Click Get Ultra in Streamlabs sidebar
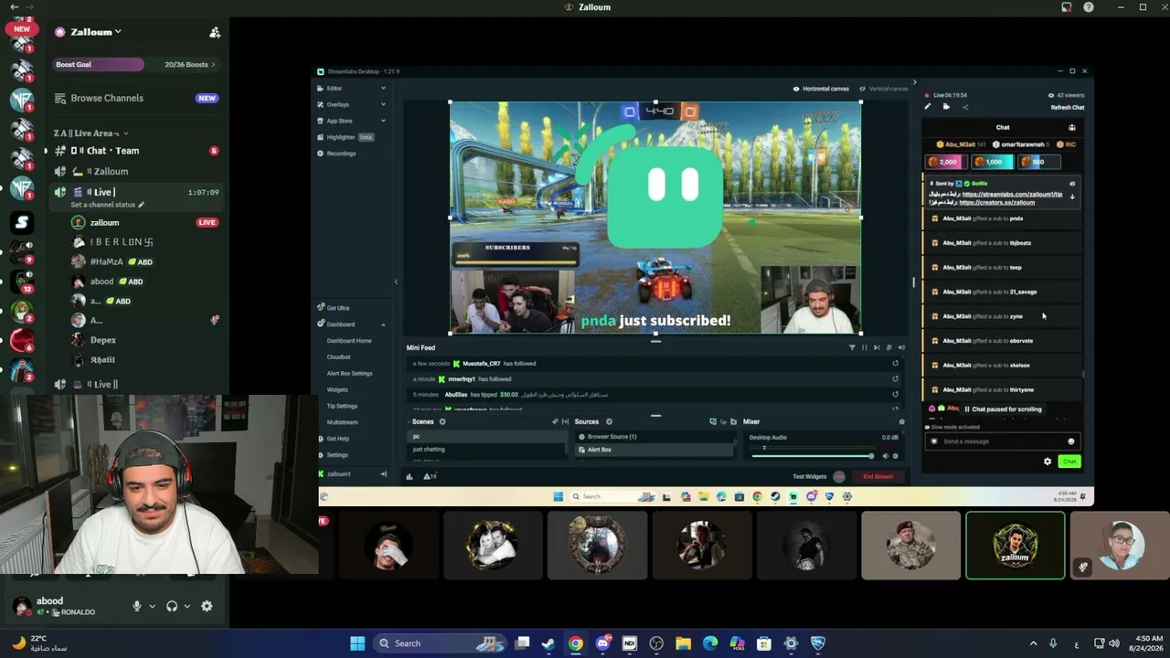The width and height of the screenshot is (1170, 658). coord(333,308)
